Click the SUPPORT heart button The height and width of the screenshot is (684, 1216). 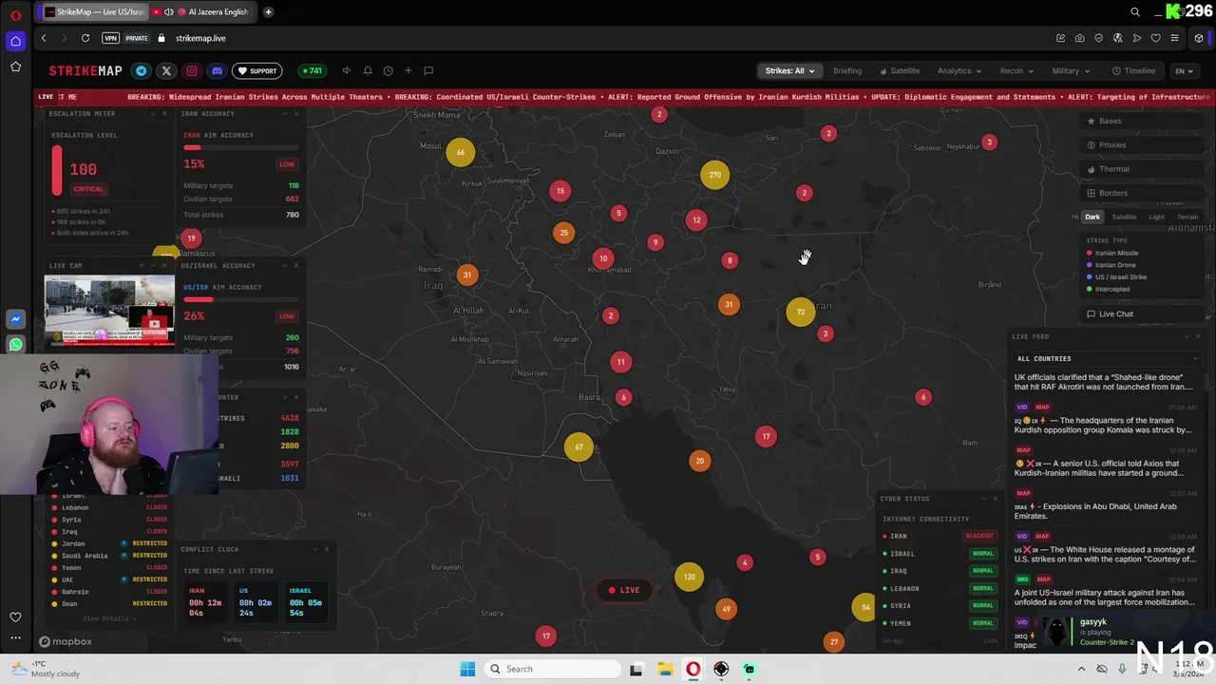pyautogui.click(x=257, y=70)
